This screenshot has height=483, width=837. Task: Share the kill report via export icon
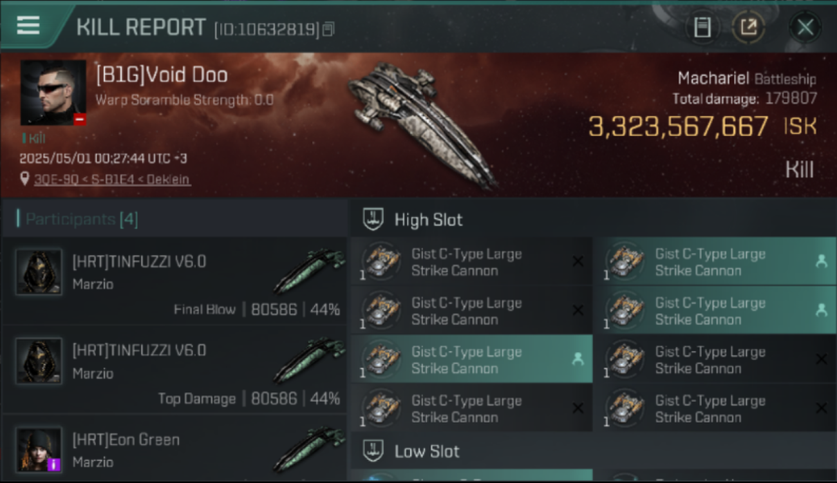748,27
